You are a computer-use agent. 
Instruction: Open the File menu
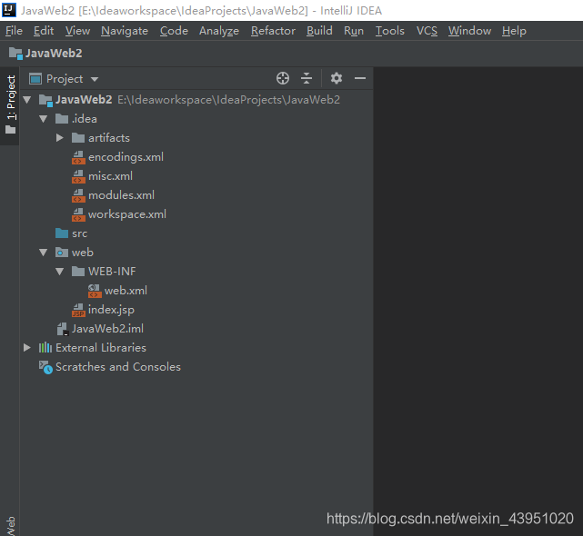coord(15,31)
